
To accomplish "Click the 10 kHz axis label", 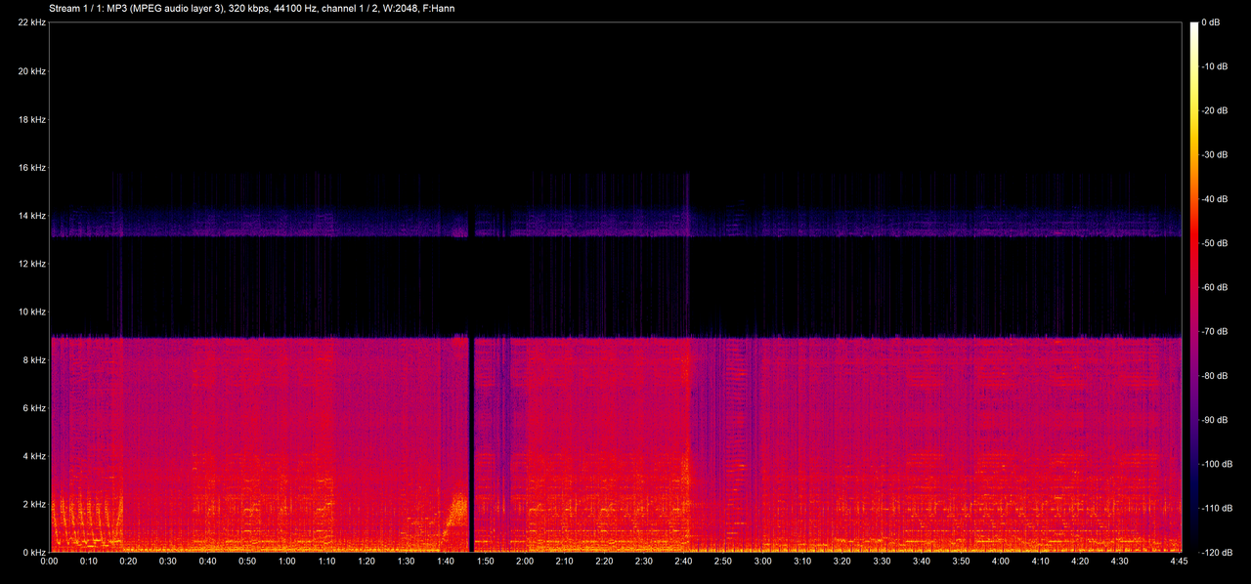I will coord(31,313).
